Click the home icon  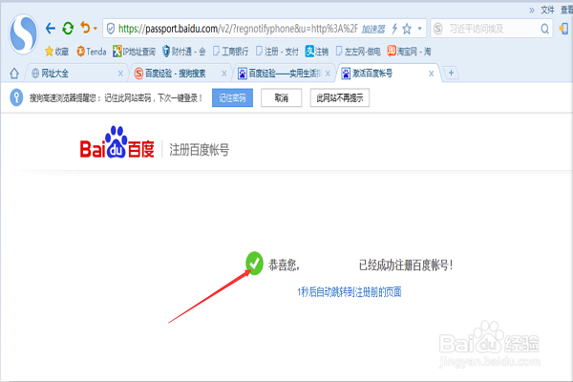(14, 74)
